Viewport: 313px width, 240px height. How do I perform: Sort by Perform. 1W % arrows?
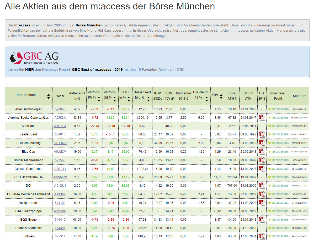tap(99, 99)
